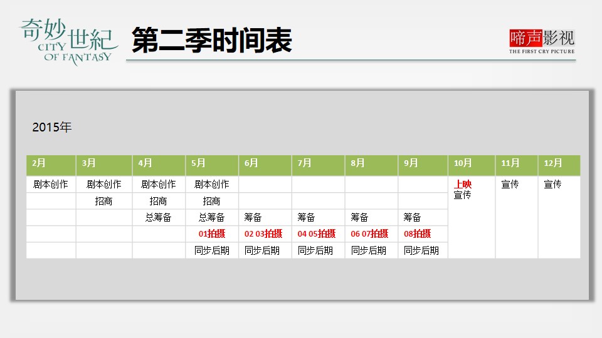Select 剧本创作 cell in the 2月 column

click(51, 184)
